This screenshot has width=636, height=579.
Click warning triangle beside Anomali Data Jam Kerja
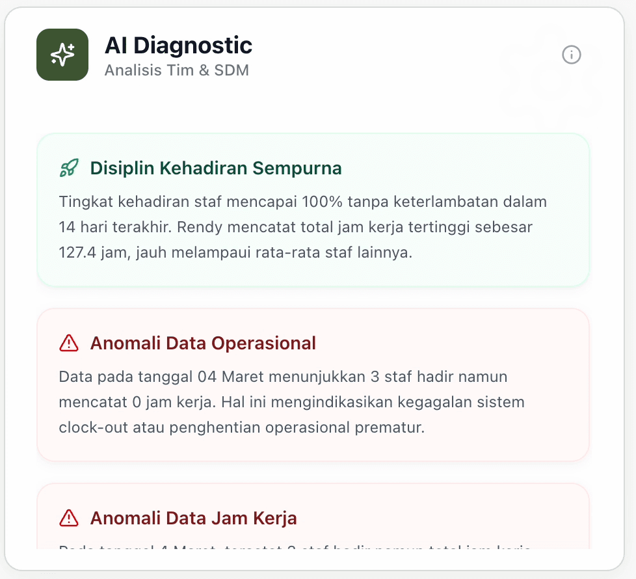(68, 518)
